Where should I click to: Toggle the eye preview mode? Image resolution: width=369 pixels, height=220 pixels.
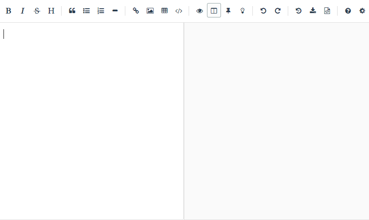point(200,11)
